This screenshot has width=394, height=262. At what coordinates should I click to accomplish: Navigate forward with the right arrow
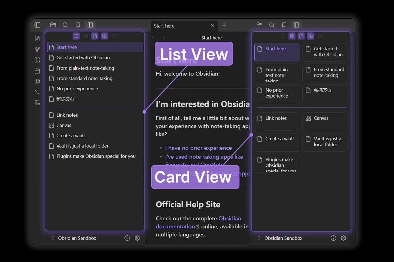(163, 38)
